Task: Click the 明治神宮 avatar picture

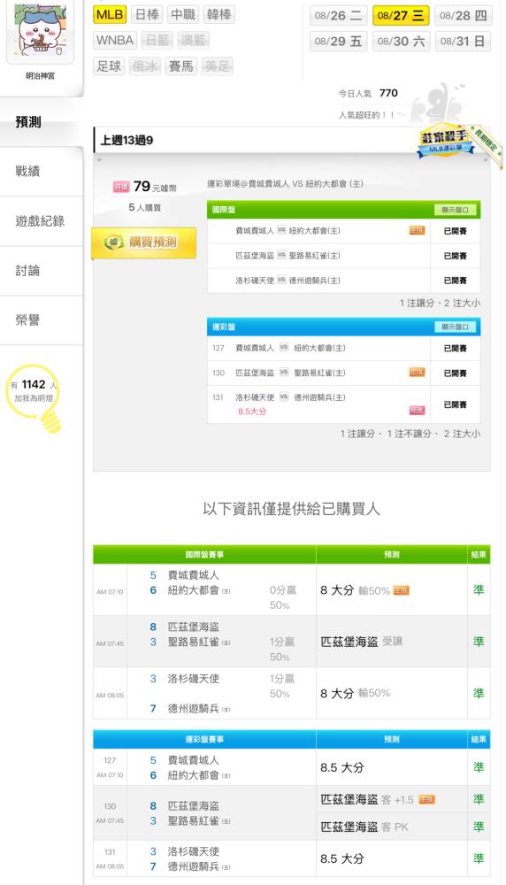Action: [x=40, y=30]
